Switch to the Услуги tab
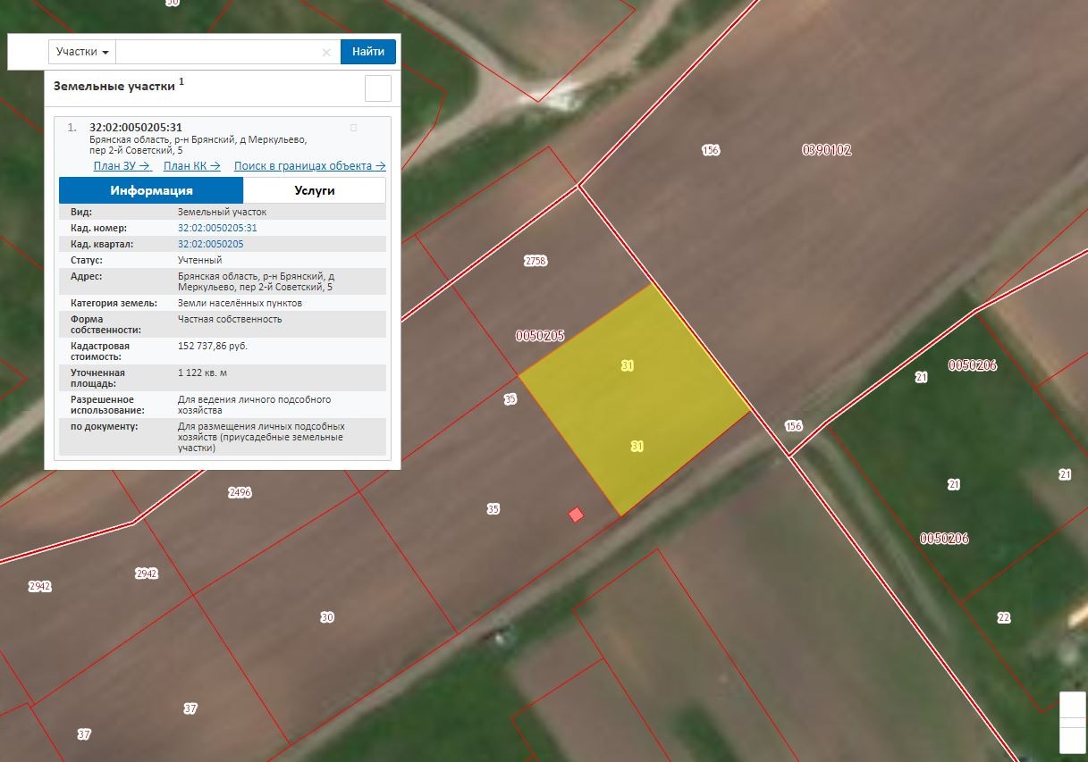The width and height of the screenshot is (1088, 762). coord(314,190)
